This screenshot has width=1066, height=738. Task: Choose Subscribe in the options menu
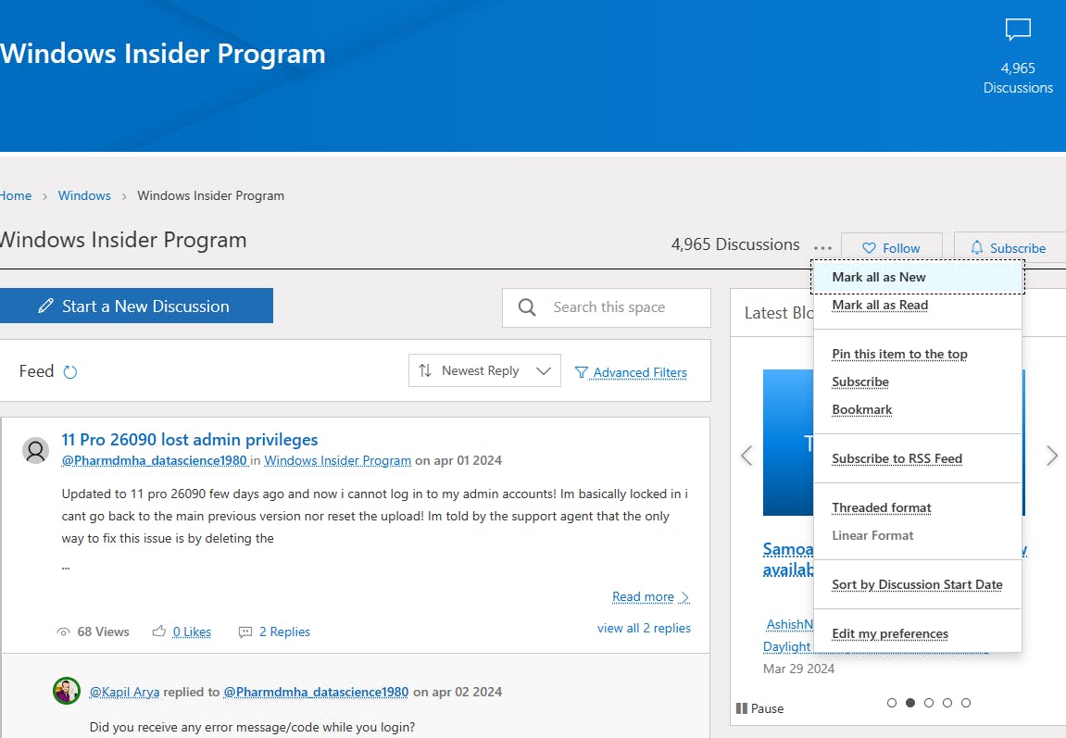(x=860, y=382)
